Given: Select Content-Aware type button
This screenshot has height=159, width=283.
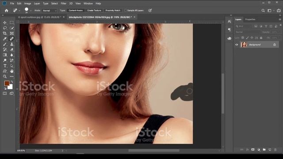Looking at the screenshot, I should (76, 11).
